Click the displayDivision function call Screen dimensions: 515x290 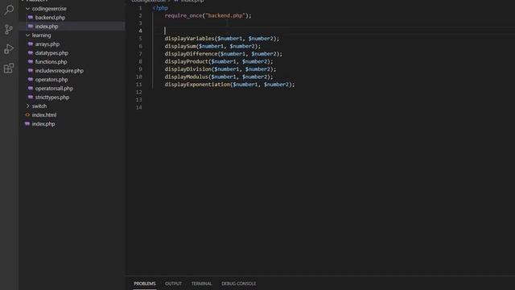220,69
